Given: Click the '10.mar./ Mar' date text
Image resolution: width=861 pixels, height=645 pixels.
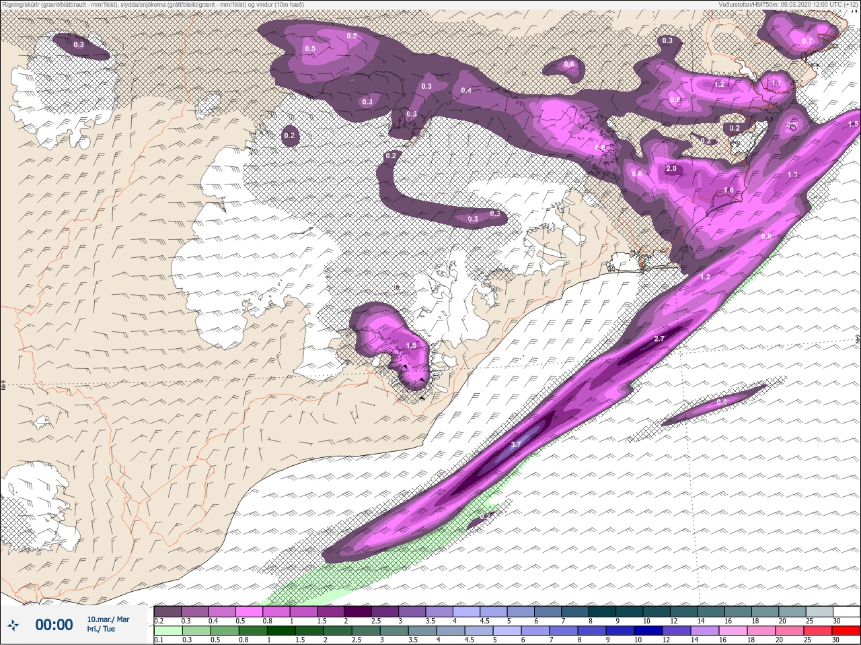Looking at the screenshot, I should pos(108,619).
